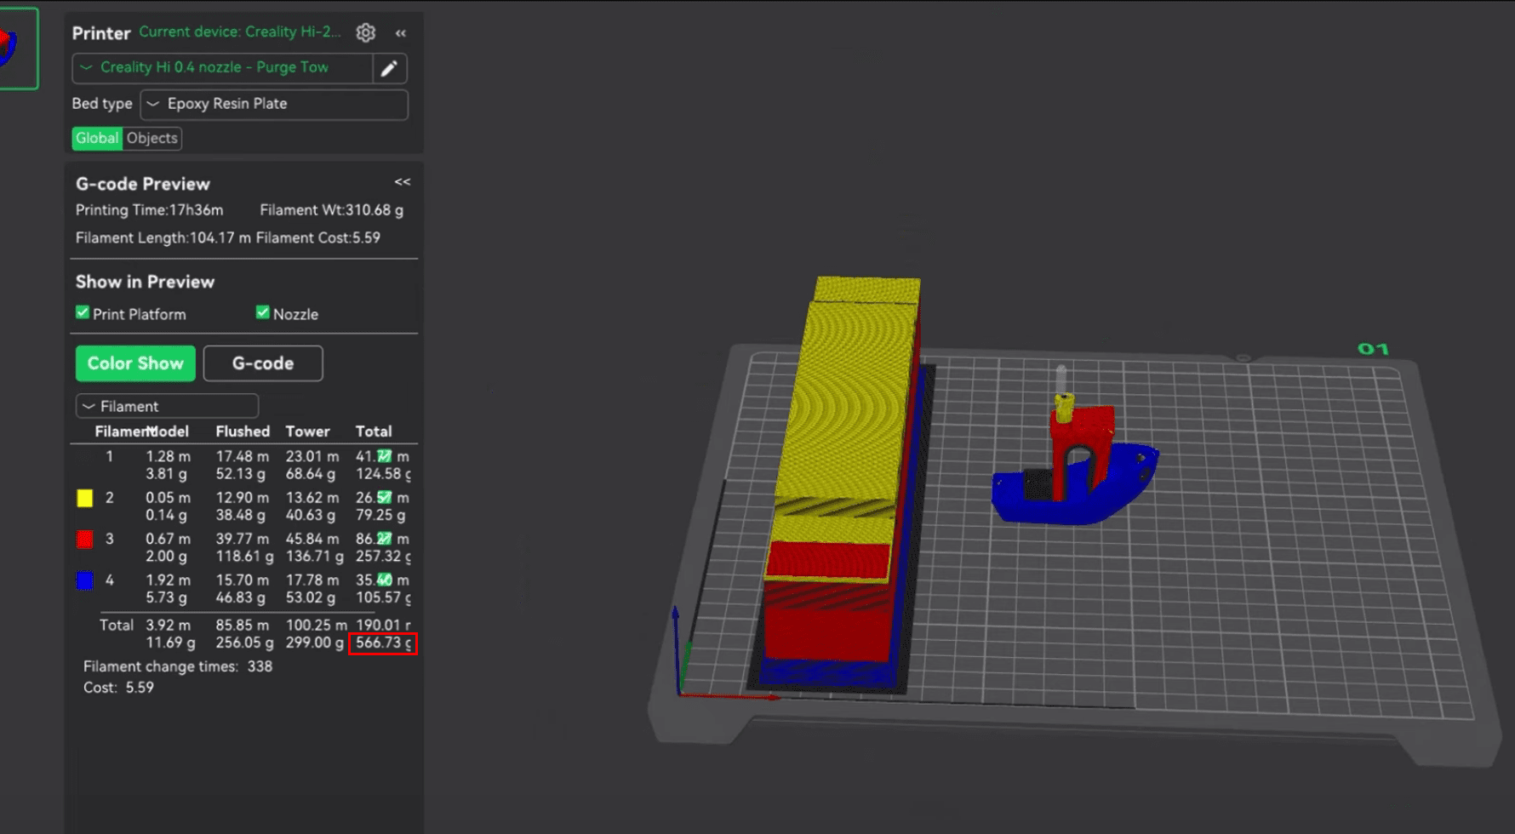Screen dimensions: 1515x834
Task: Click the plate number 01 label
Action: tap(1373, 349)
